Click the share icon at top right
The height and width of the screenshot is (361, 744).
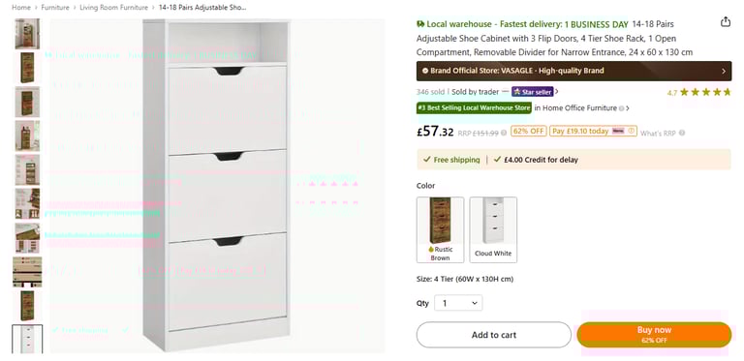pos(725,22)
